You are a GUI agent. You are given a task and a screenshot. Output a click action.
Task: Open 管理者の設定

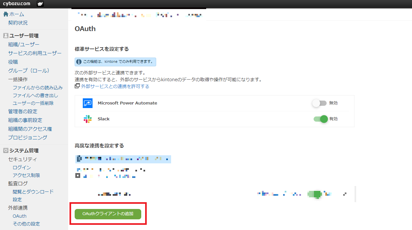click(23, 111)
